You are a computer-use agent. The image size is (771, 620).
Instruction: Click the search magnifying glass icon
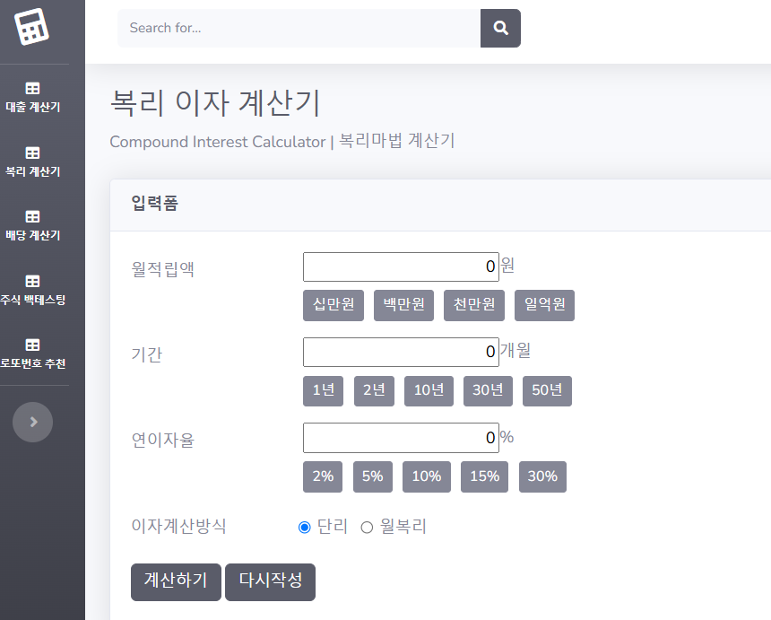(x=500, y=28)
